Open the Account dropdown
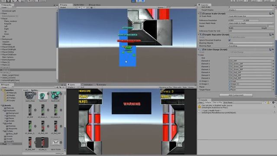The width and height of the screenshot is (277, 156). [x=242, y=1]
